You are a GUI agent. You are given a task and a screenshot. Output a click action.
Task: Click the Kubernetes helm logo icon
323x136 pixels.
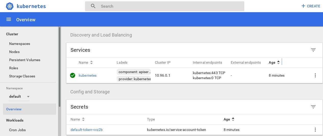point(9,6)
